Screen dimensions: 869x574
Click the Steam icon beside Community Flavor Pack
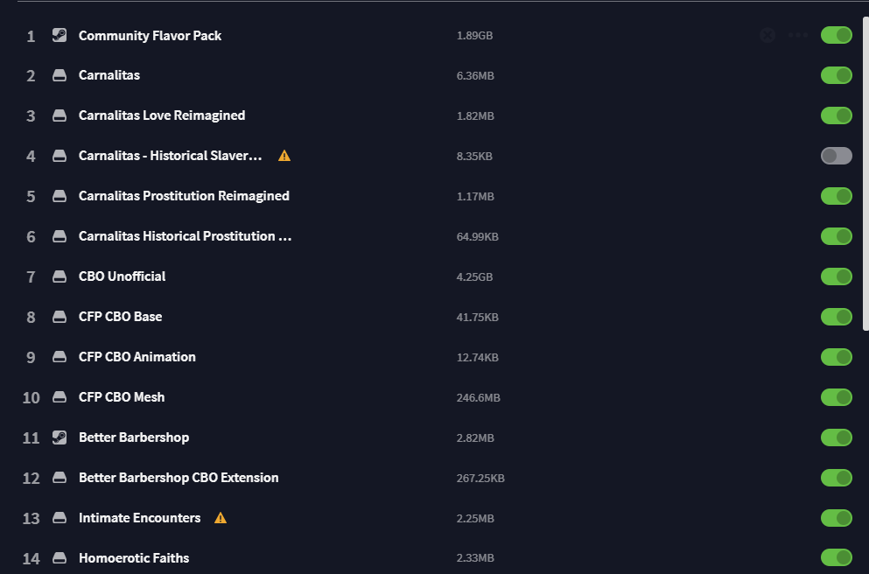point(60,36)
